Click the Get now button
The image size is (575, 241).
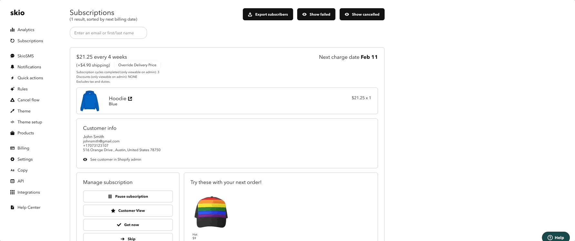128,225
